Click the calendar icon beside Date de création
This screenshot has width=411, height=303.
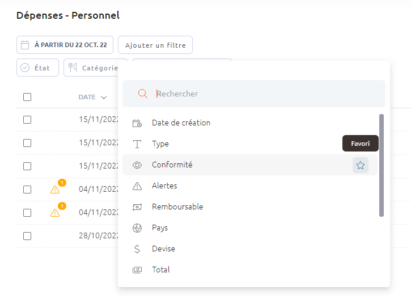point(137,123)
